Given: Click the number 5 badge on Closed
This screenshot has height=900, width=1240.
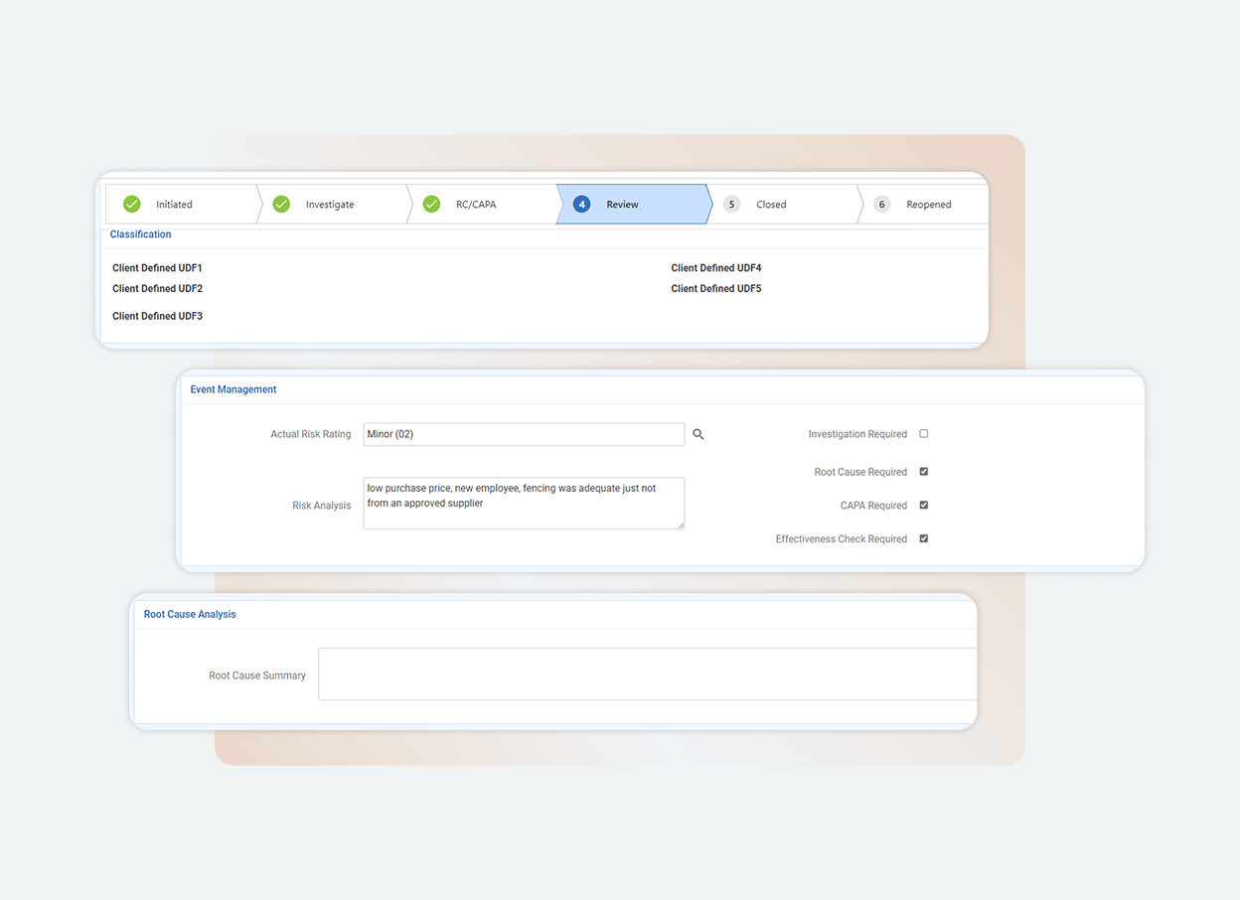Looking at the screenshot, I should point(731,204).
